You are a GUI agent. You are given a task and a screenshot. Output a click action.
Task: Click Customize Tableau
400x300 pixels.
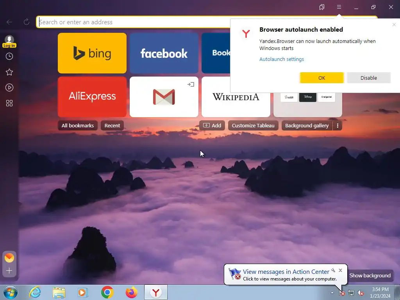[253, 125]
